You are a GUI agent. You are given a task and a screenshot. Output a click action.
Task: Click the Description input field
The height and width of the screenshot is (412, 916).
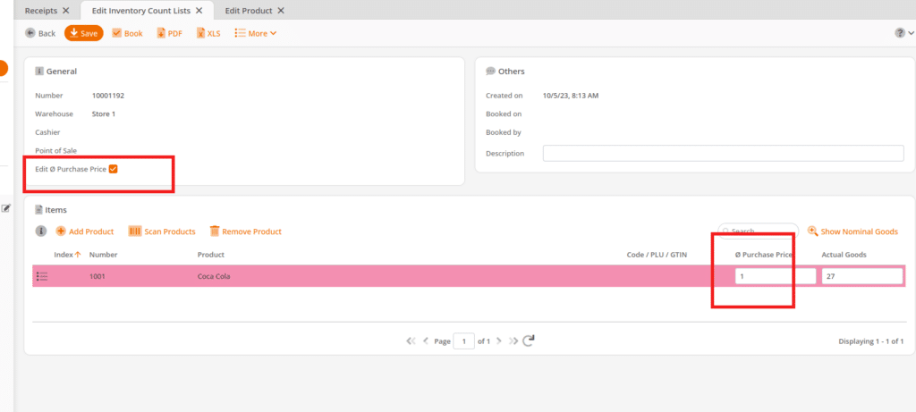pos(723,153)
